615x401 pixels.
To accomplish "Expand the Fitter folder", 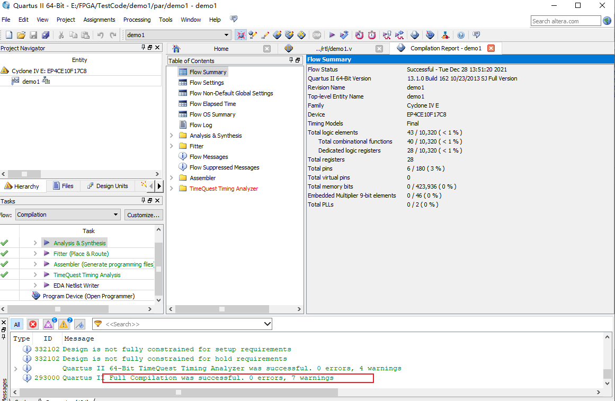I will 172,146.
